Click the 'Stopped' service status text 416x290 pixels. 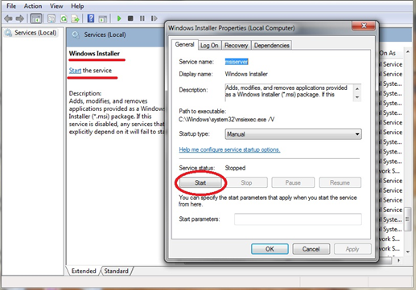coord(235,168)
